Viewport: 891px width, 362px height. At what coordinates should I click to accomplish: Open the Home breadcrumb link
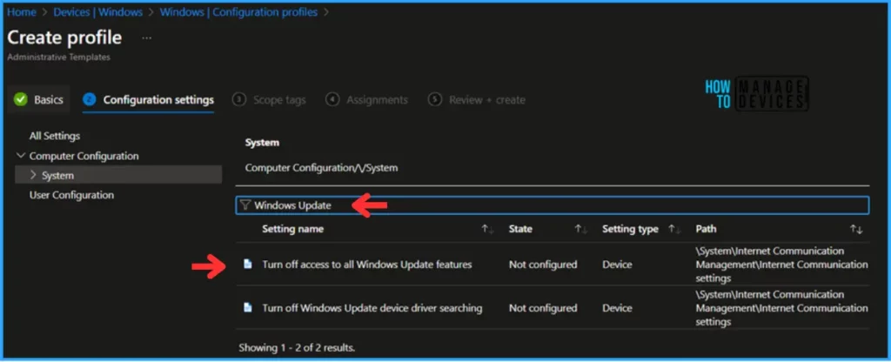click(22, 12)
